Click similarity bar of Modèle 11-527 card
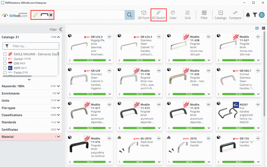 click(x=239, y=60)
